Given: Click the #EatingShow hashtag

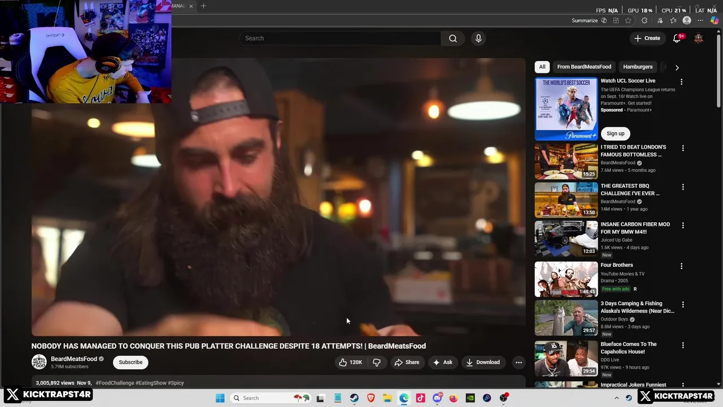Looking at the screenshot, I should [151, 383].
